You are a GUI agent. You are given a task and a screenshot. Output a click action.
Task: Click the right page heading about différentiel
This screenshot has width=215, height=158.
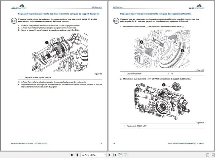(x=156, y=14)
